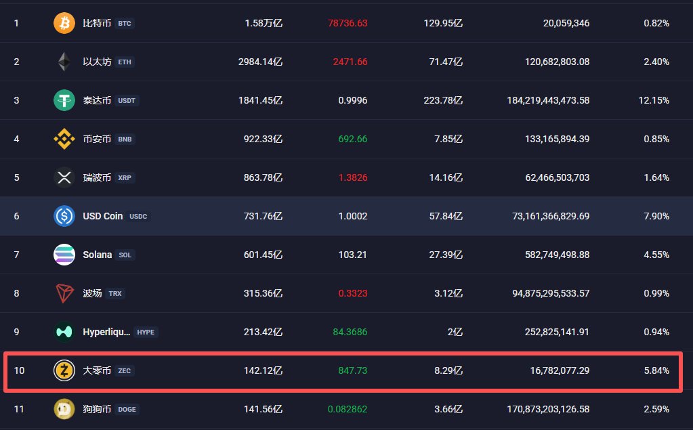693x430 pixels.
Task: Click the USD Coin blue icon
Action: (64, 216)
